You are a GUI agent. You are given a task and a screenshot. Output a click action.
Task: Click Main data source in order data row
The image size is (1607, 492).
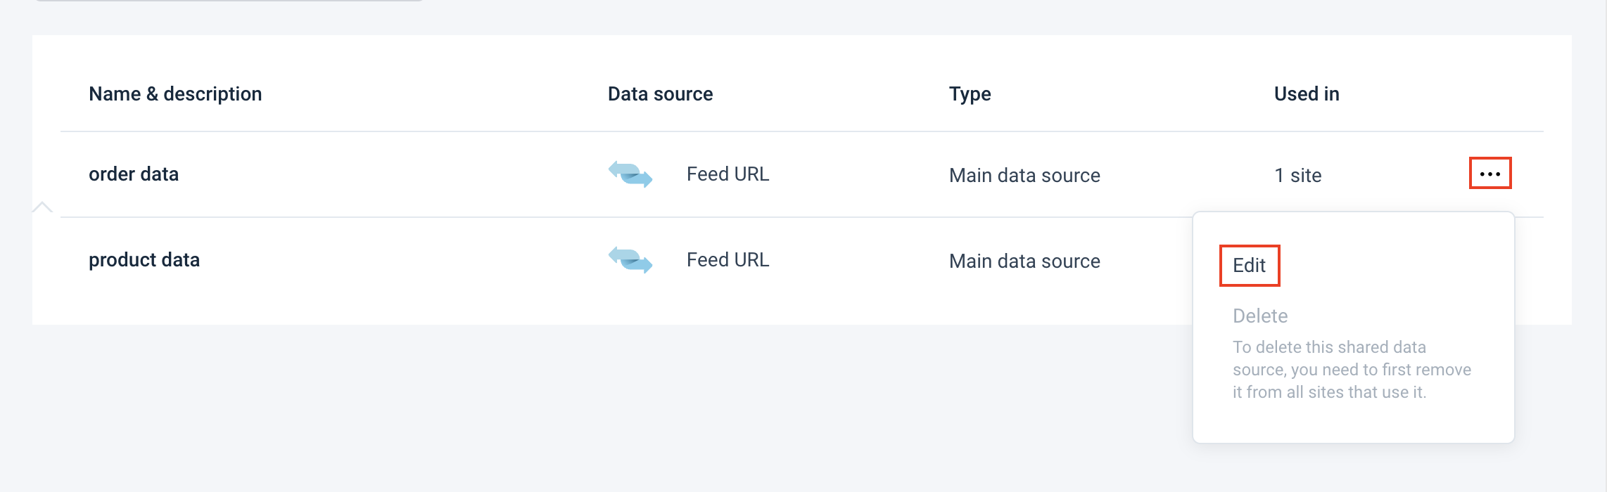[1024, 175]
